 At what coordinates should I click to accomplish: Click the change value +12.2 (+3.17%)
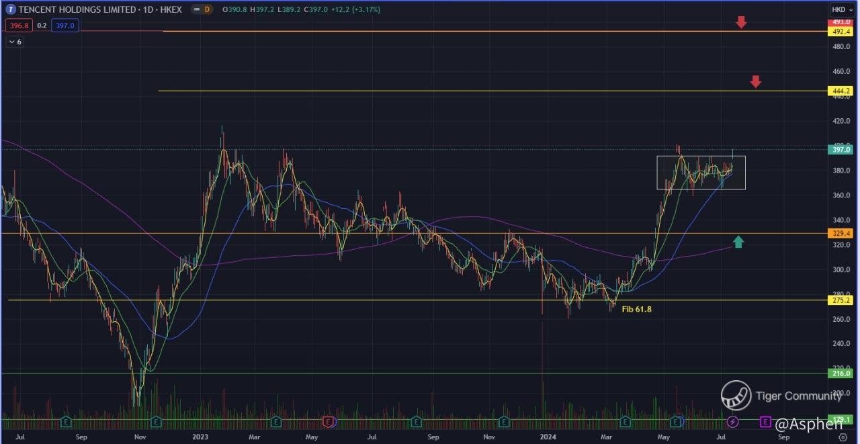point(357,9)
